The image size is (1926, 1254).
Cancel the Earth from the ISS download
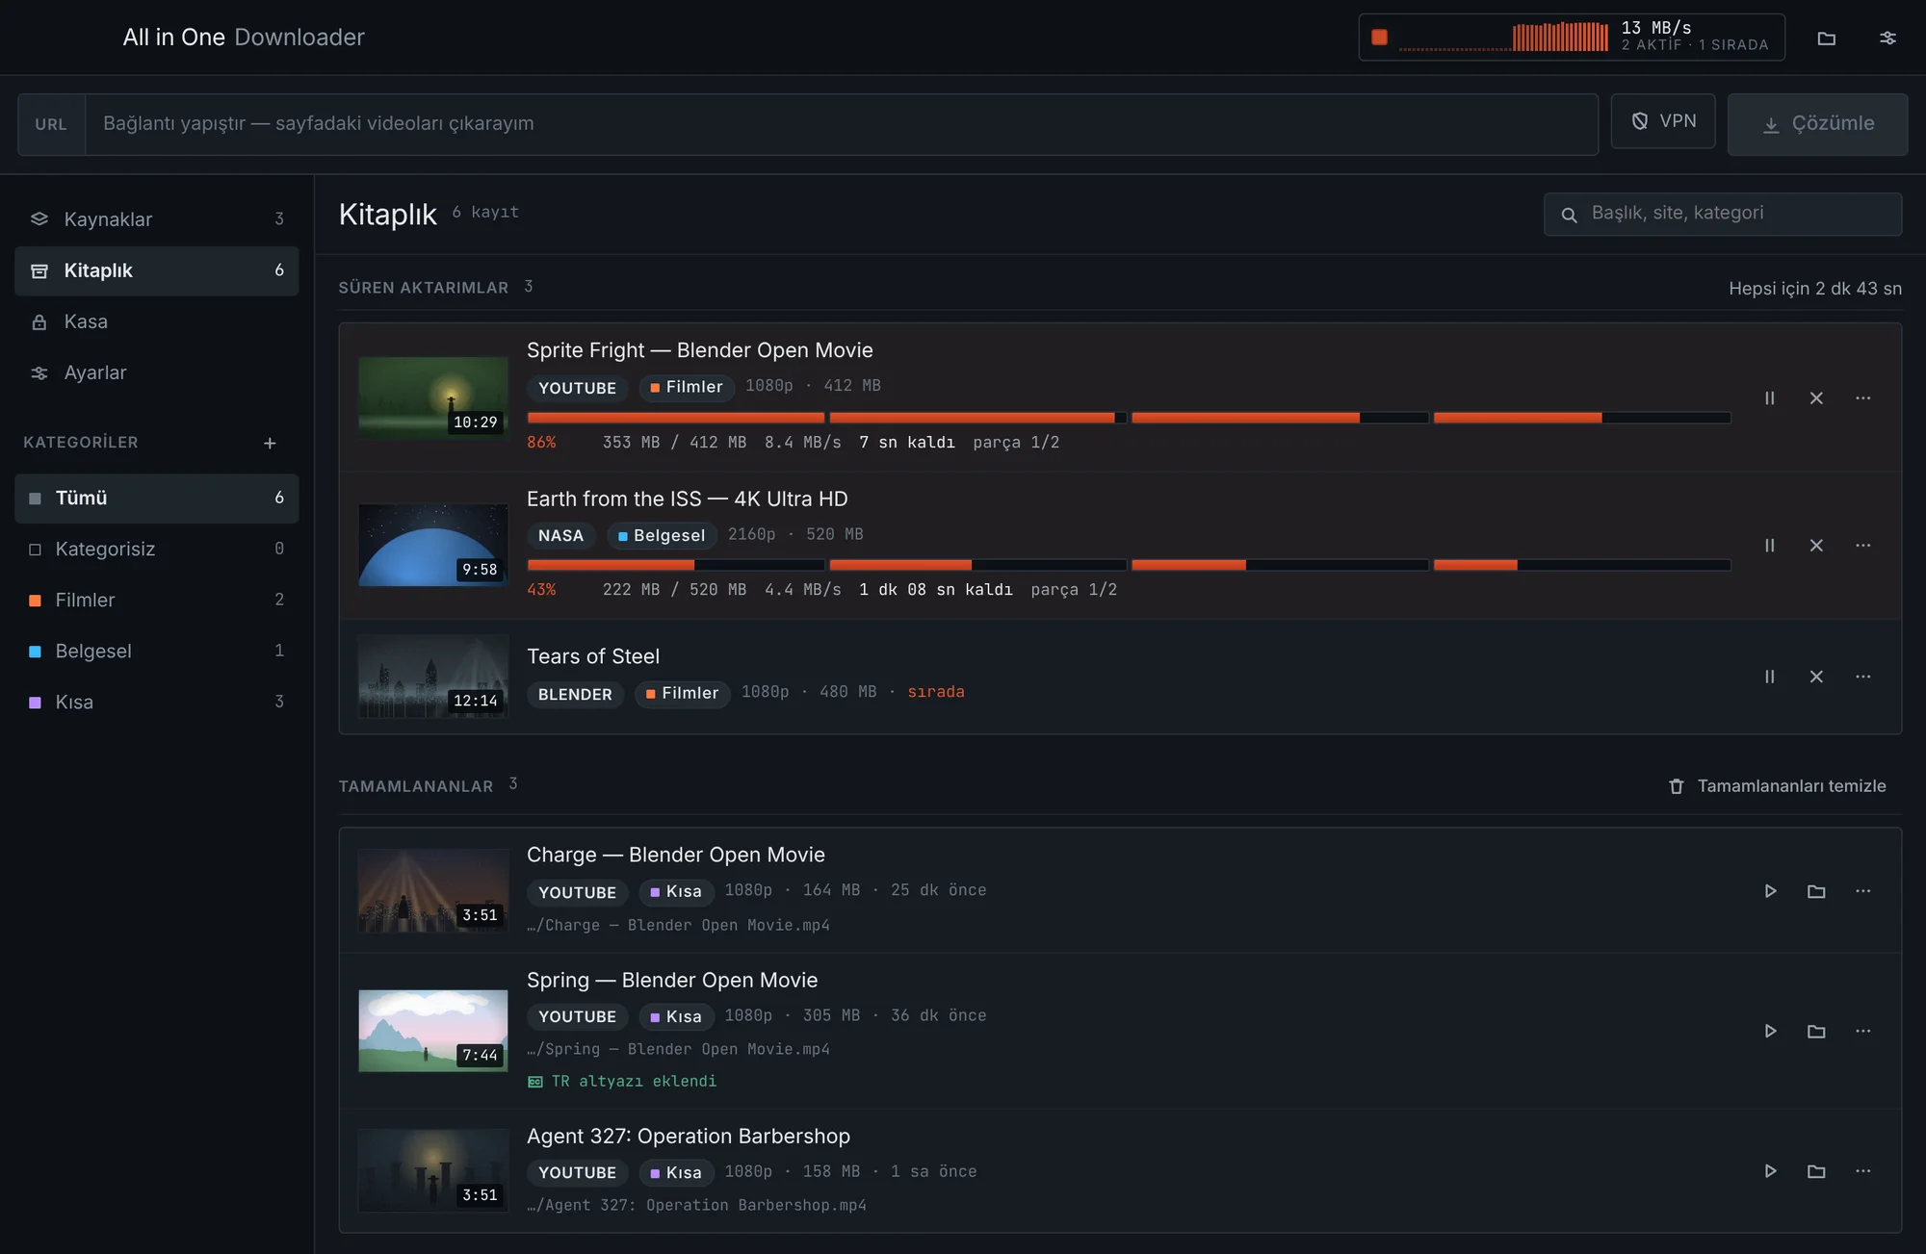[x=1816, y=545]
